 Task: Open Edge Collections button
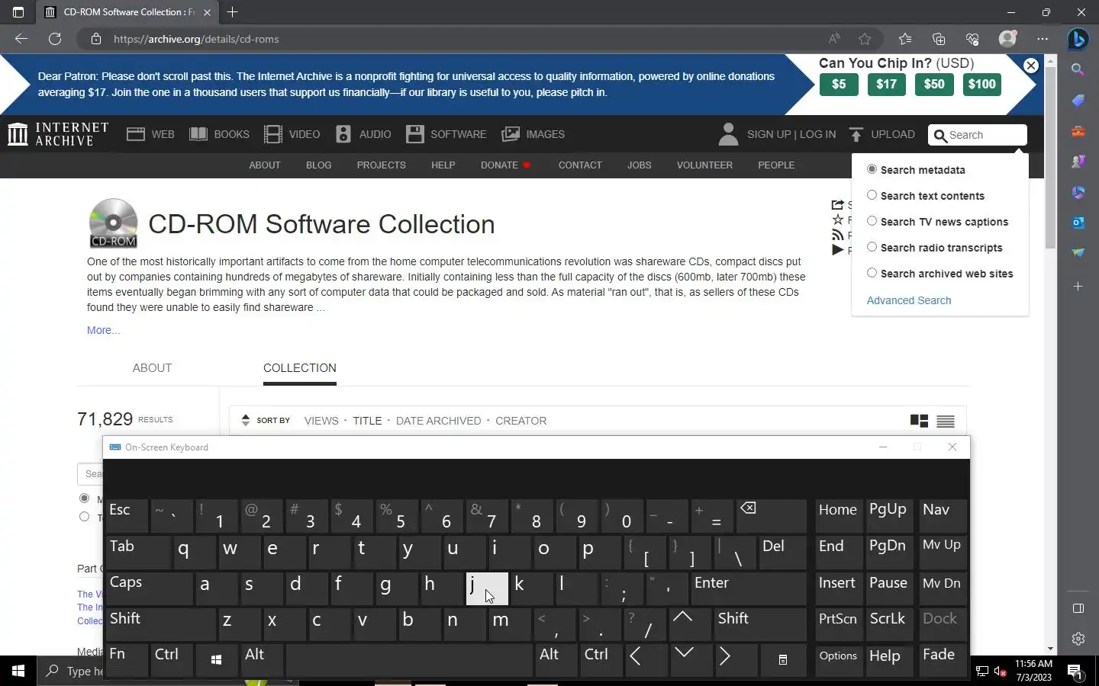point(939,39)
